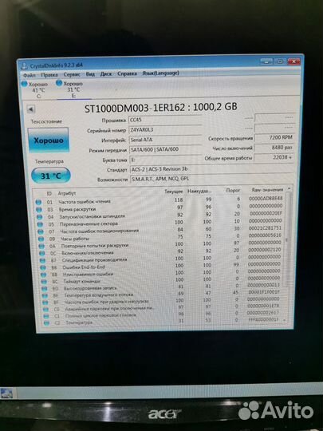Viewport: 323px width, 431px height.
Task: Open the Вид menu
Action: point(90,74)
